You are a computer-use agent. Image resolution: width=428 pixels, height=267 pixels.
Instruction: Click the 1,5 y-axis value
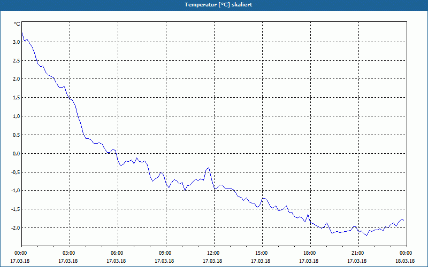pyautogui.click(x=17, y=98)
